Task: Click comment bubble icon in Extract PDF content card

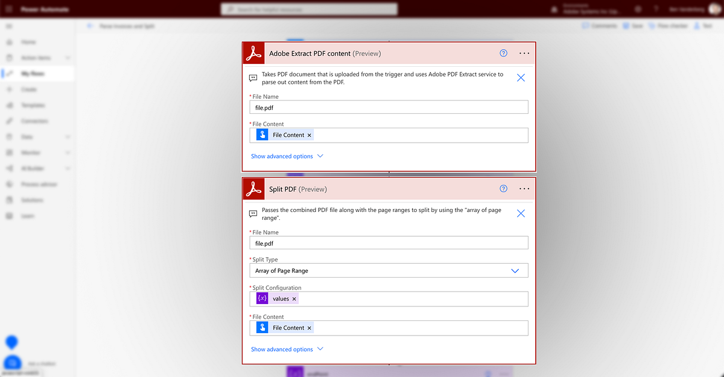Action: tap(254, 78)
